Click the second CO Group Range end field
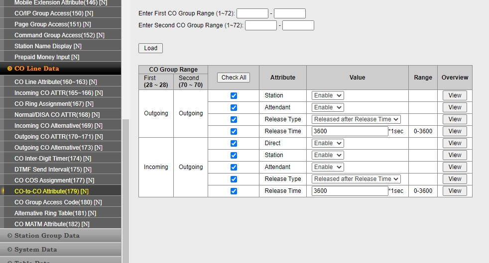489x263 pixels. pyautogui.click(x=298, y=25)
